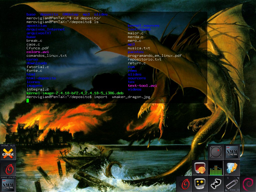Click the 'pacotes' directory name
256x192 pixels.
135,52
